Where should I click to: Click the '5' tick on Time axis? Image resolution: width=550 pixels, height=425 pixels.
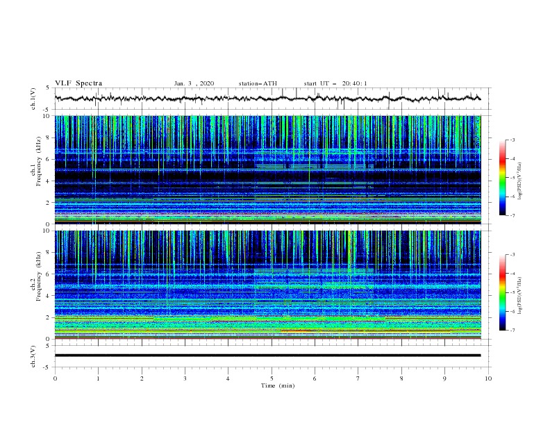coord(272,378)
